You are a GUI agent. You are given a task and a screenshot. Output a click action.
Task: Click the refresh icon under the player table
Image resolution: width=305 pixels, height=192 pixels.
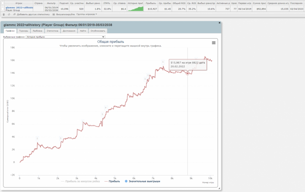pos(9,14)
